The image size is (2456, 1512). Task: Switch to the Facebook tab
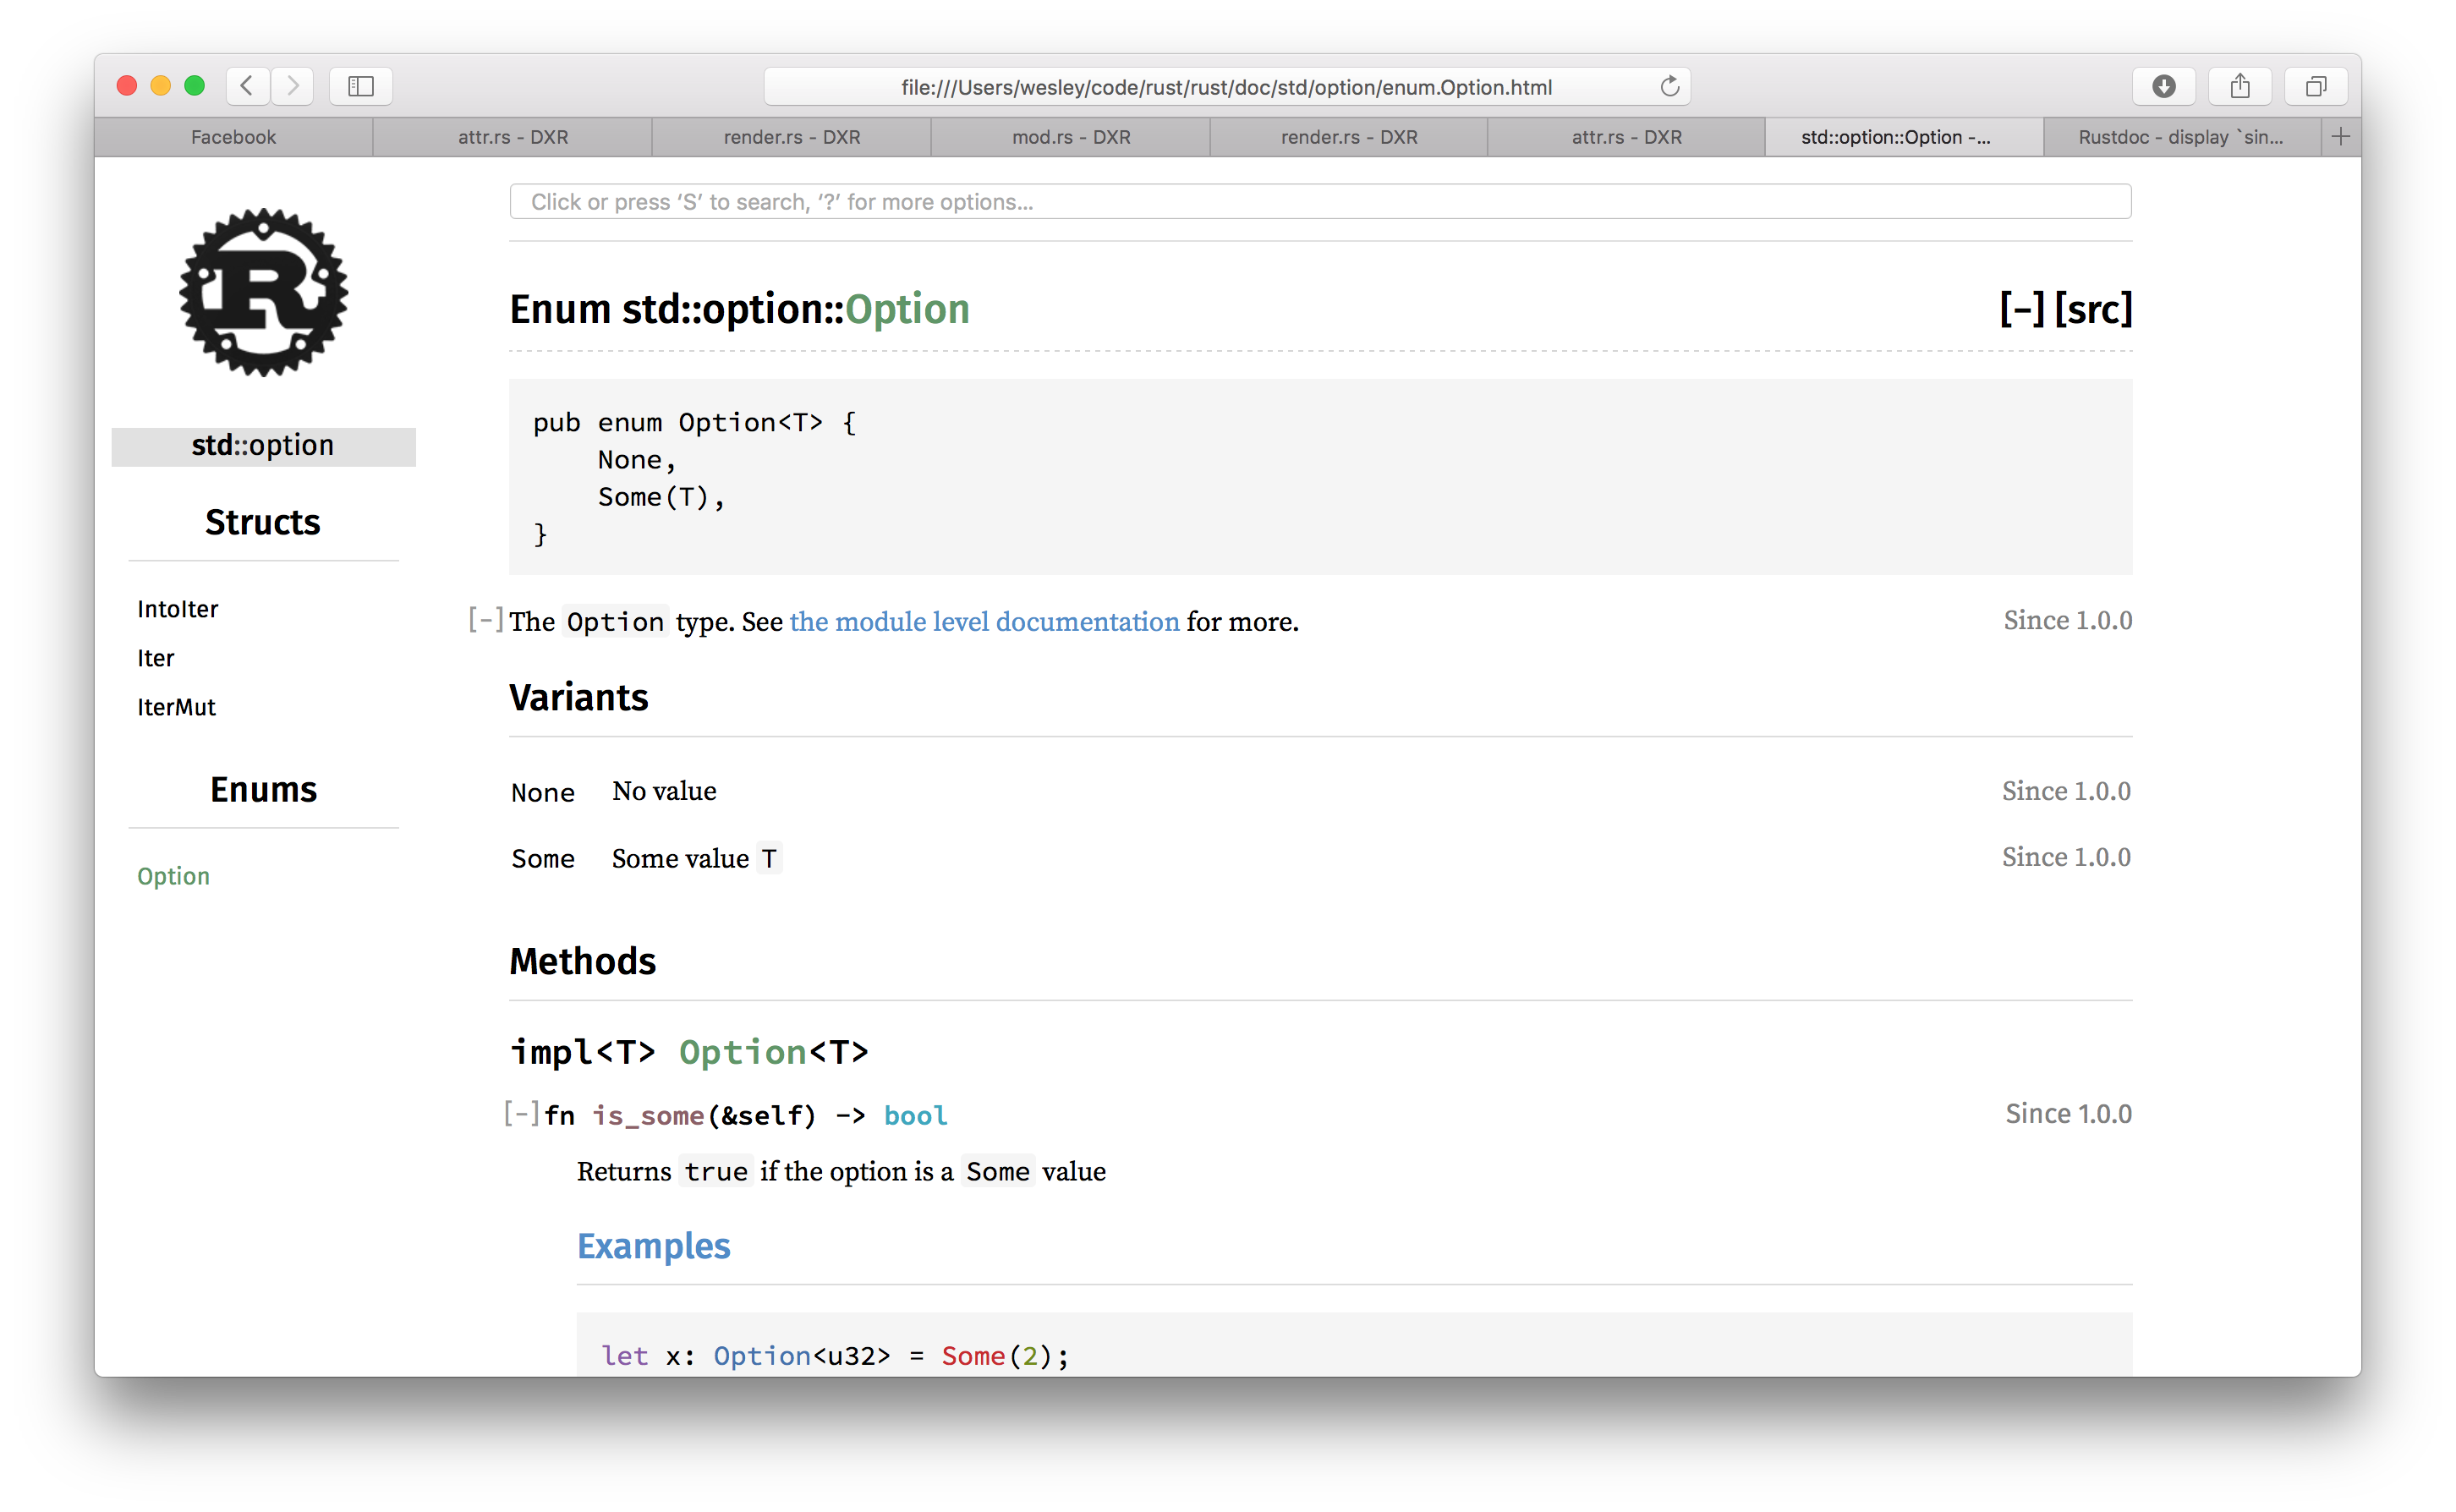[x=233, y=137]
